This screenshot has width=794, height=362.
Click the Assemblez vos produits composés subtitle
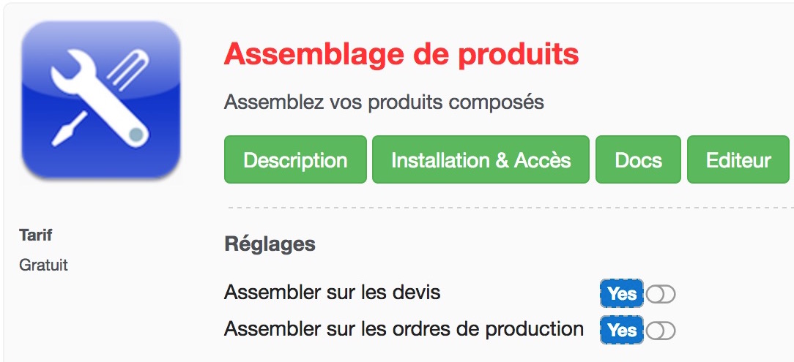pos(384,102)
